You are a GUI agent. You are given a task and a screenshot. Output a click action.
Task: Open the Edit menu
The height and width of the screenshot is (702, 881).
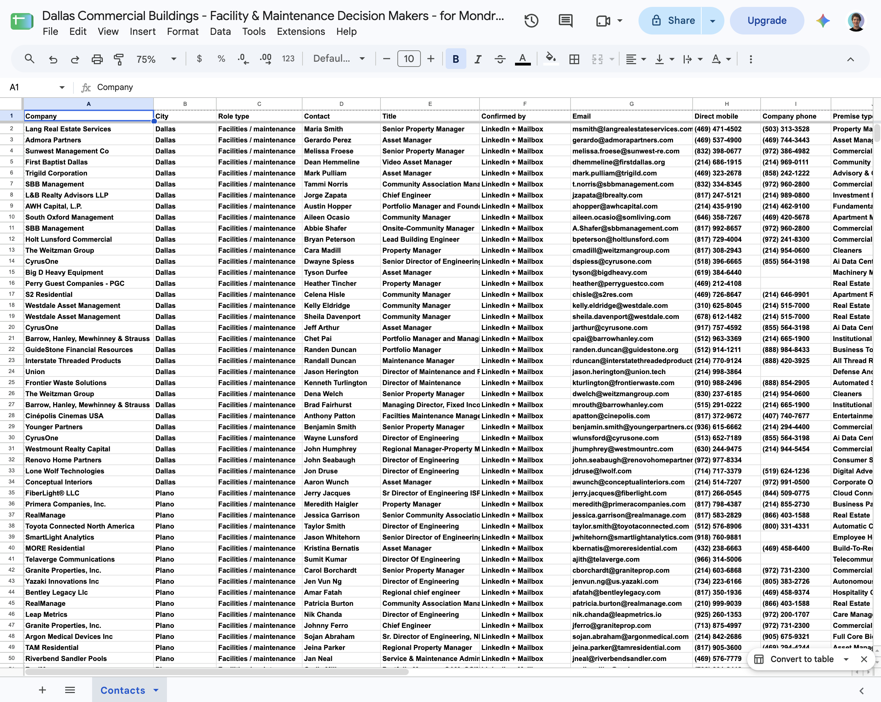(x=78, y=31)
